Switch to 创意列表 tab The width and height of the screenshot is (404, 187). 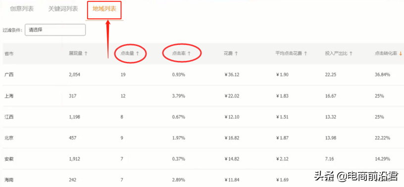pyautogui.click(x=22, y=9)
